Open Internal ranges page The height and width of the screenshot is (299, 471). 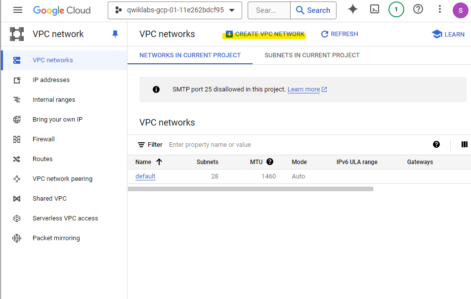(64, 100)
